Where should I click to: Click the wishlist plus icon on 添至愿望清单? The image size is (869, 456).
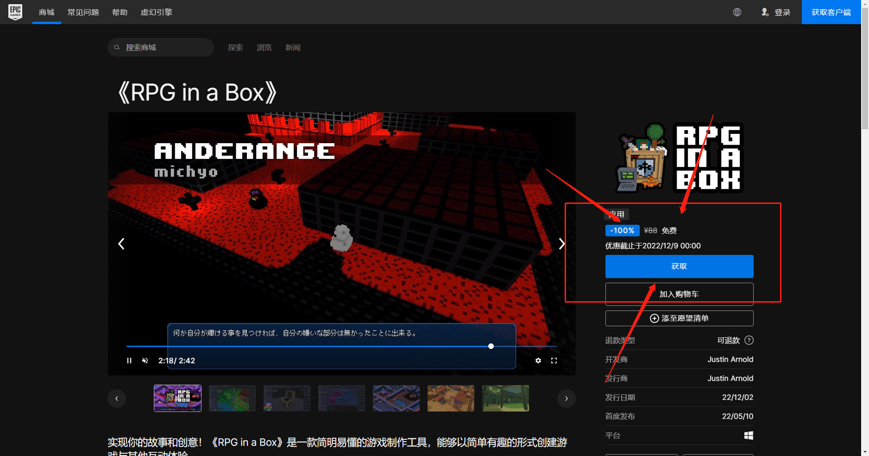[654, 318]
